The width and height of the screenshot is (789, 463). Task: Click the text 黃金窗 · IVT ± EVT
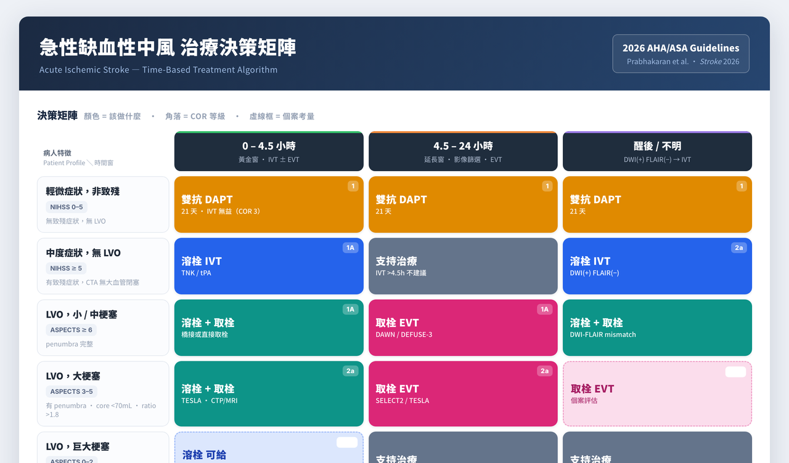(x=269, y=159)
